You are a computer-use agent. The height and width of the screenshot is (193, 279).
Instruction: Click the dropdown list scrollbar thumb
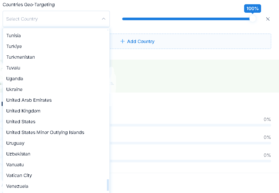tap(108, 185)
